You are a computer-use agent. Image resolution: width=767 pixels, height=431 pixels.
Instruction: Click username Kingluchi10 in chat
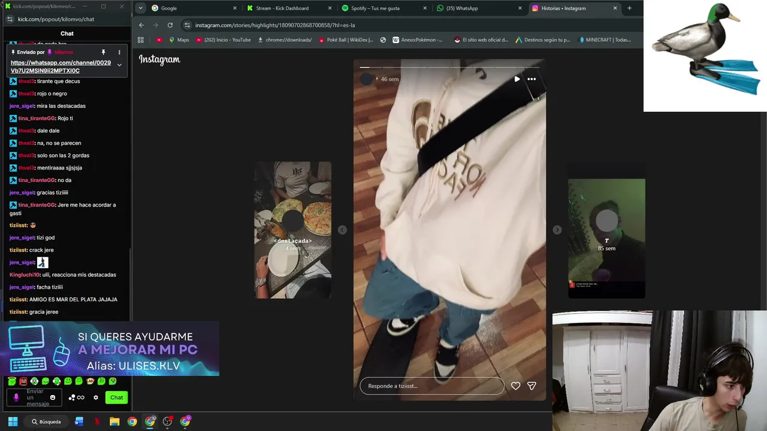click(25, 275)
